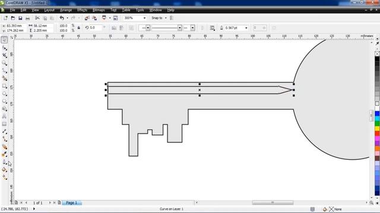Select the Crop tool
Screen dimensions: 380x213
point(4,56)
